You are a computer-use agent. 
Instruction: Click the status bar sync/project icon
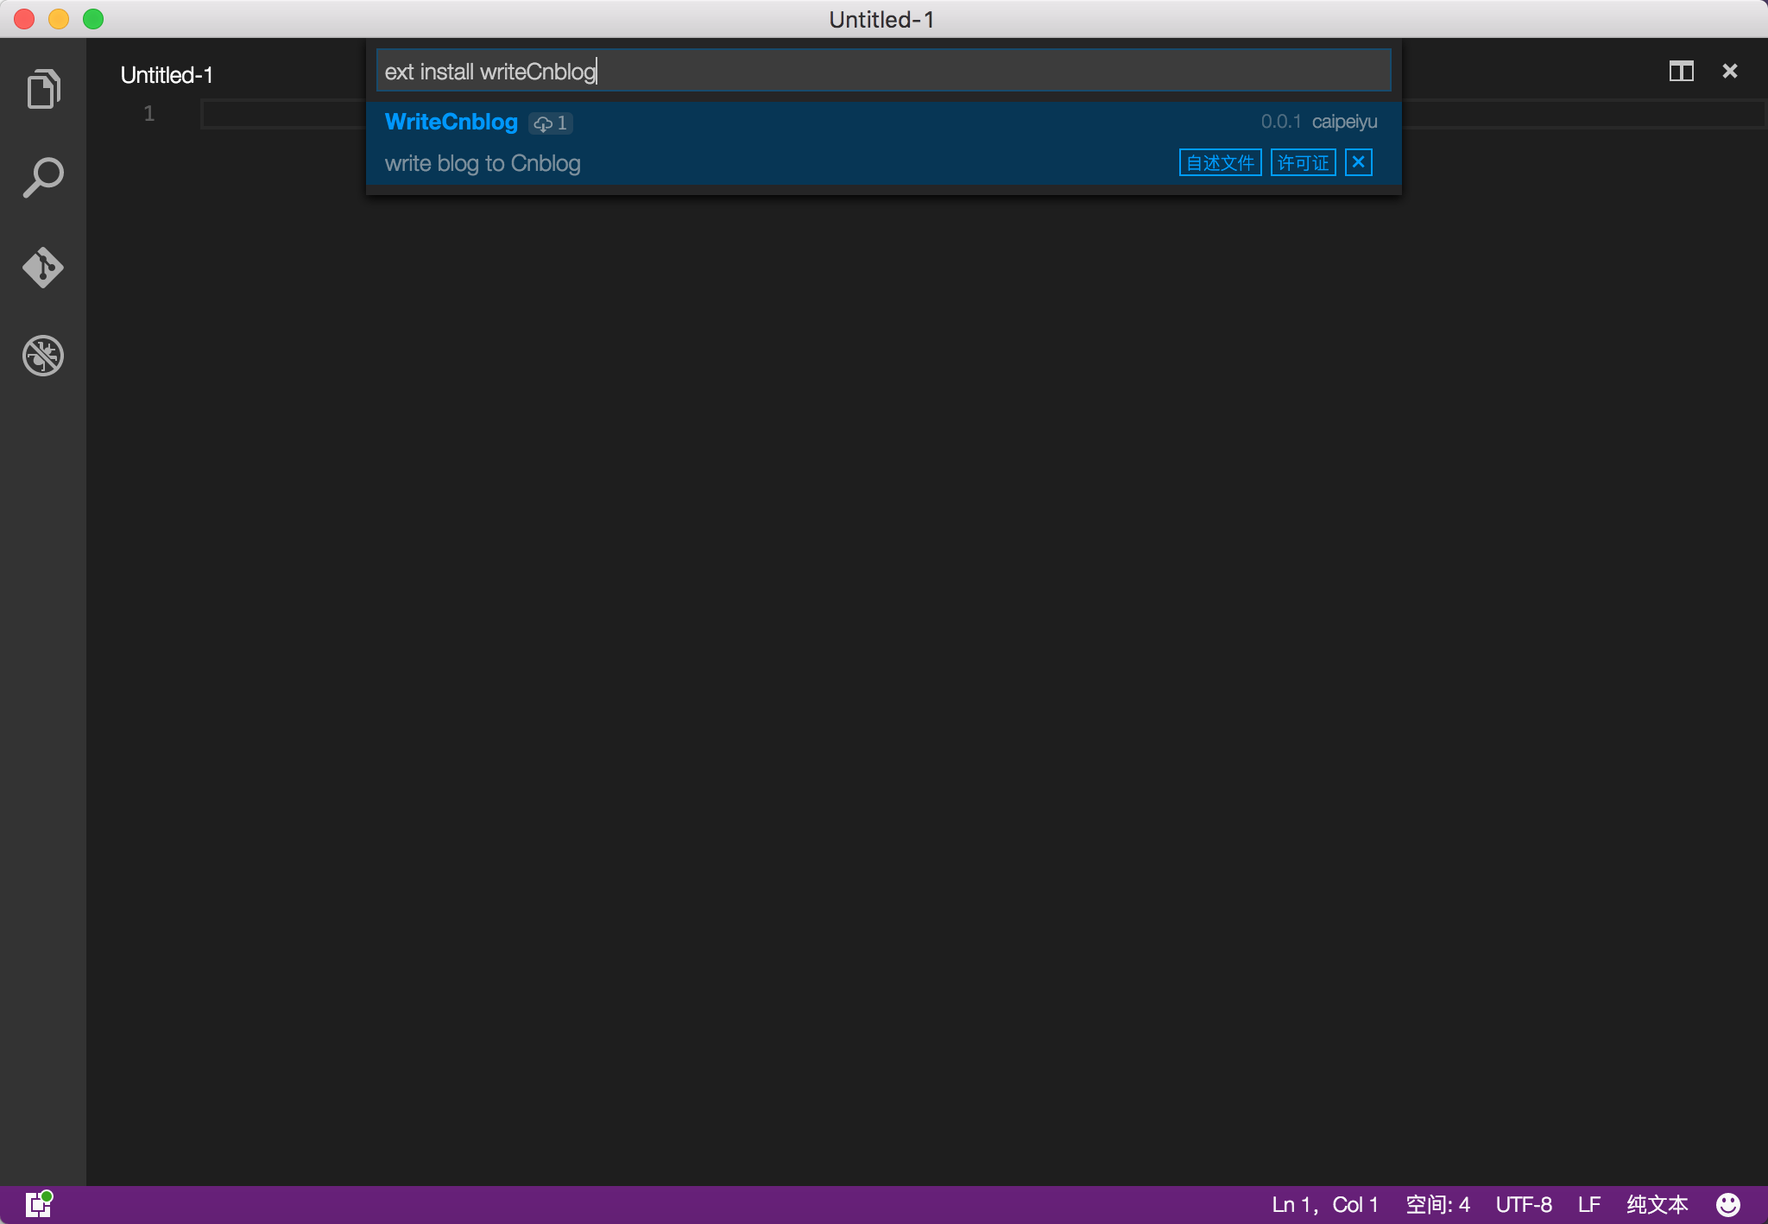[39, 1203]
